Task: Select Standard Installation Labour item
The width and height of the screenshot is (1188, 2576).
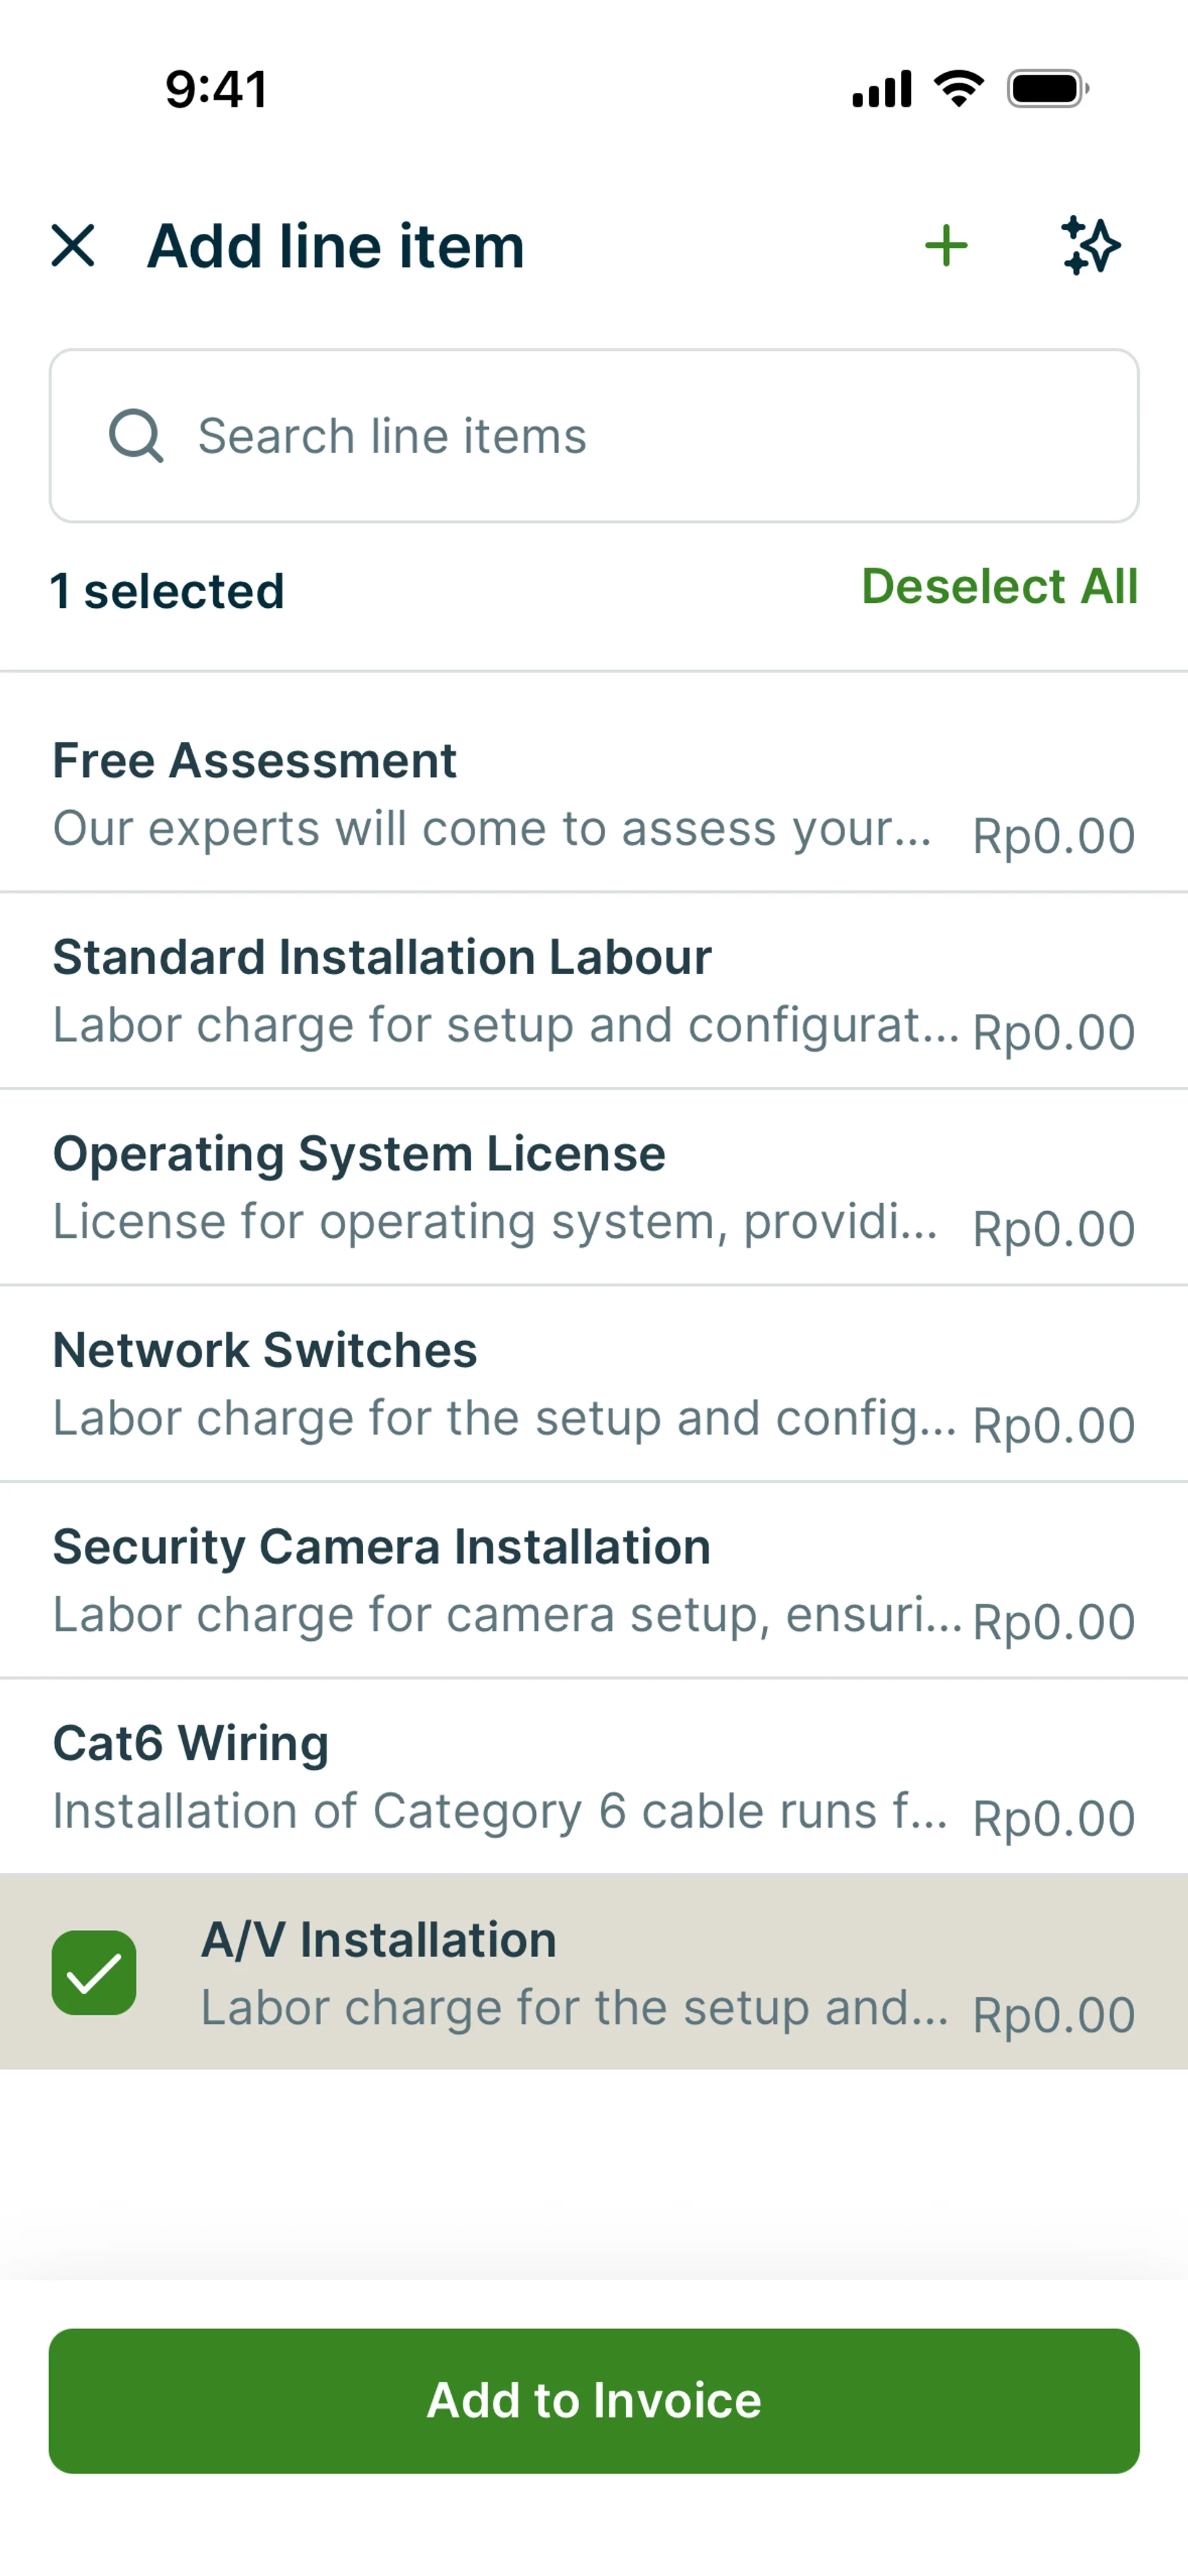Action: [500, 990]
